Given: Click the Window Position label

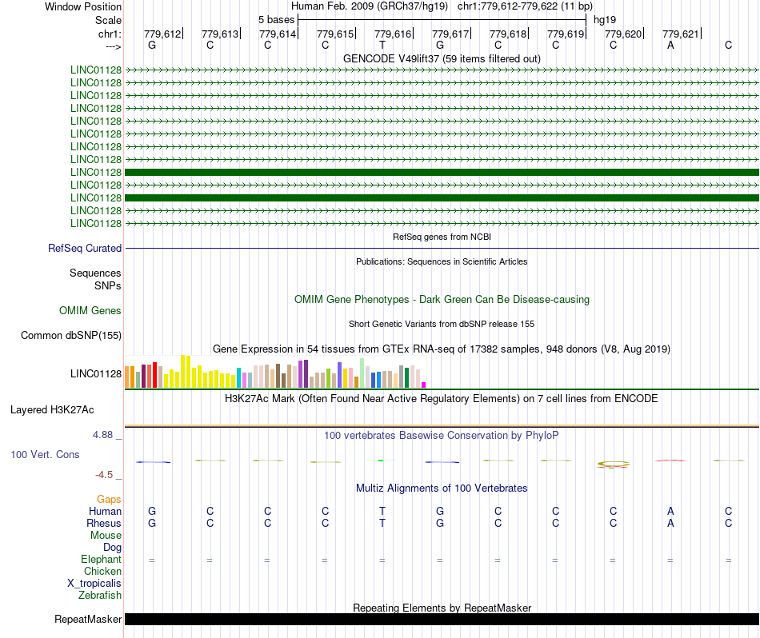Looking at the screenshot, I should [83, 6].
